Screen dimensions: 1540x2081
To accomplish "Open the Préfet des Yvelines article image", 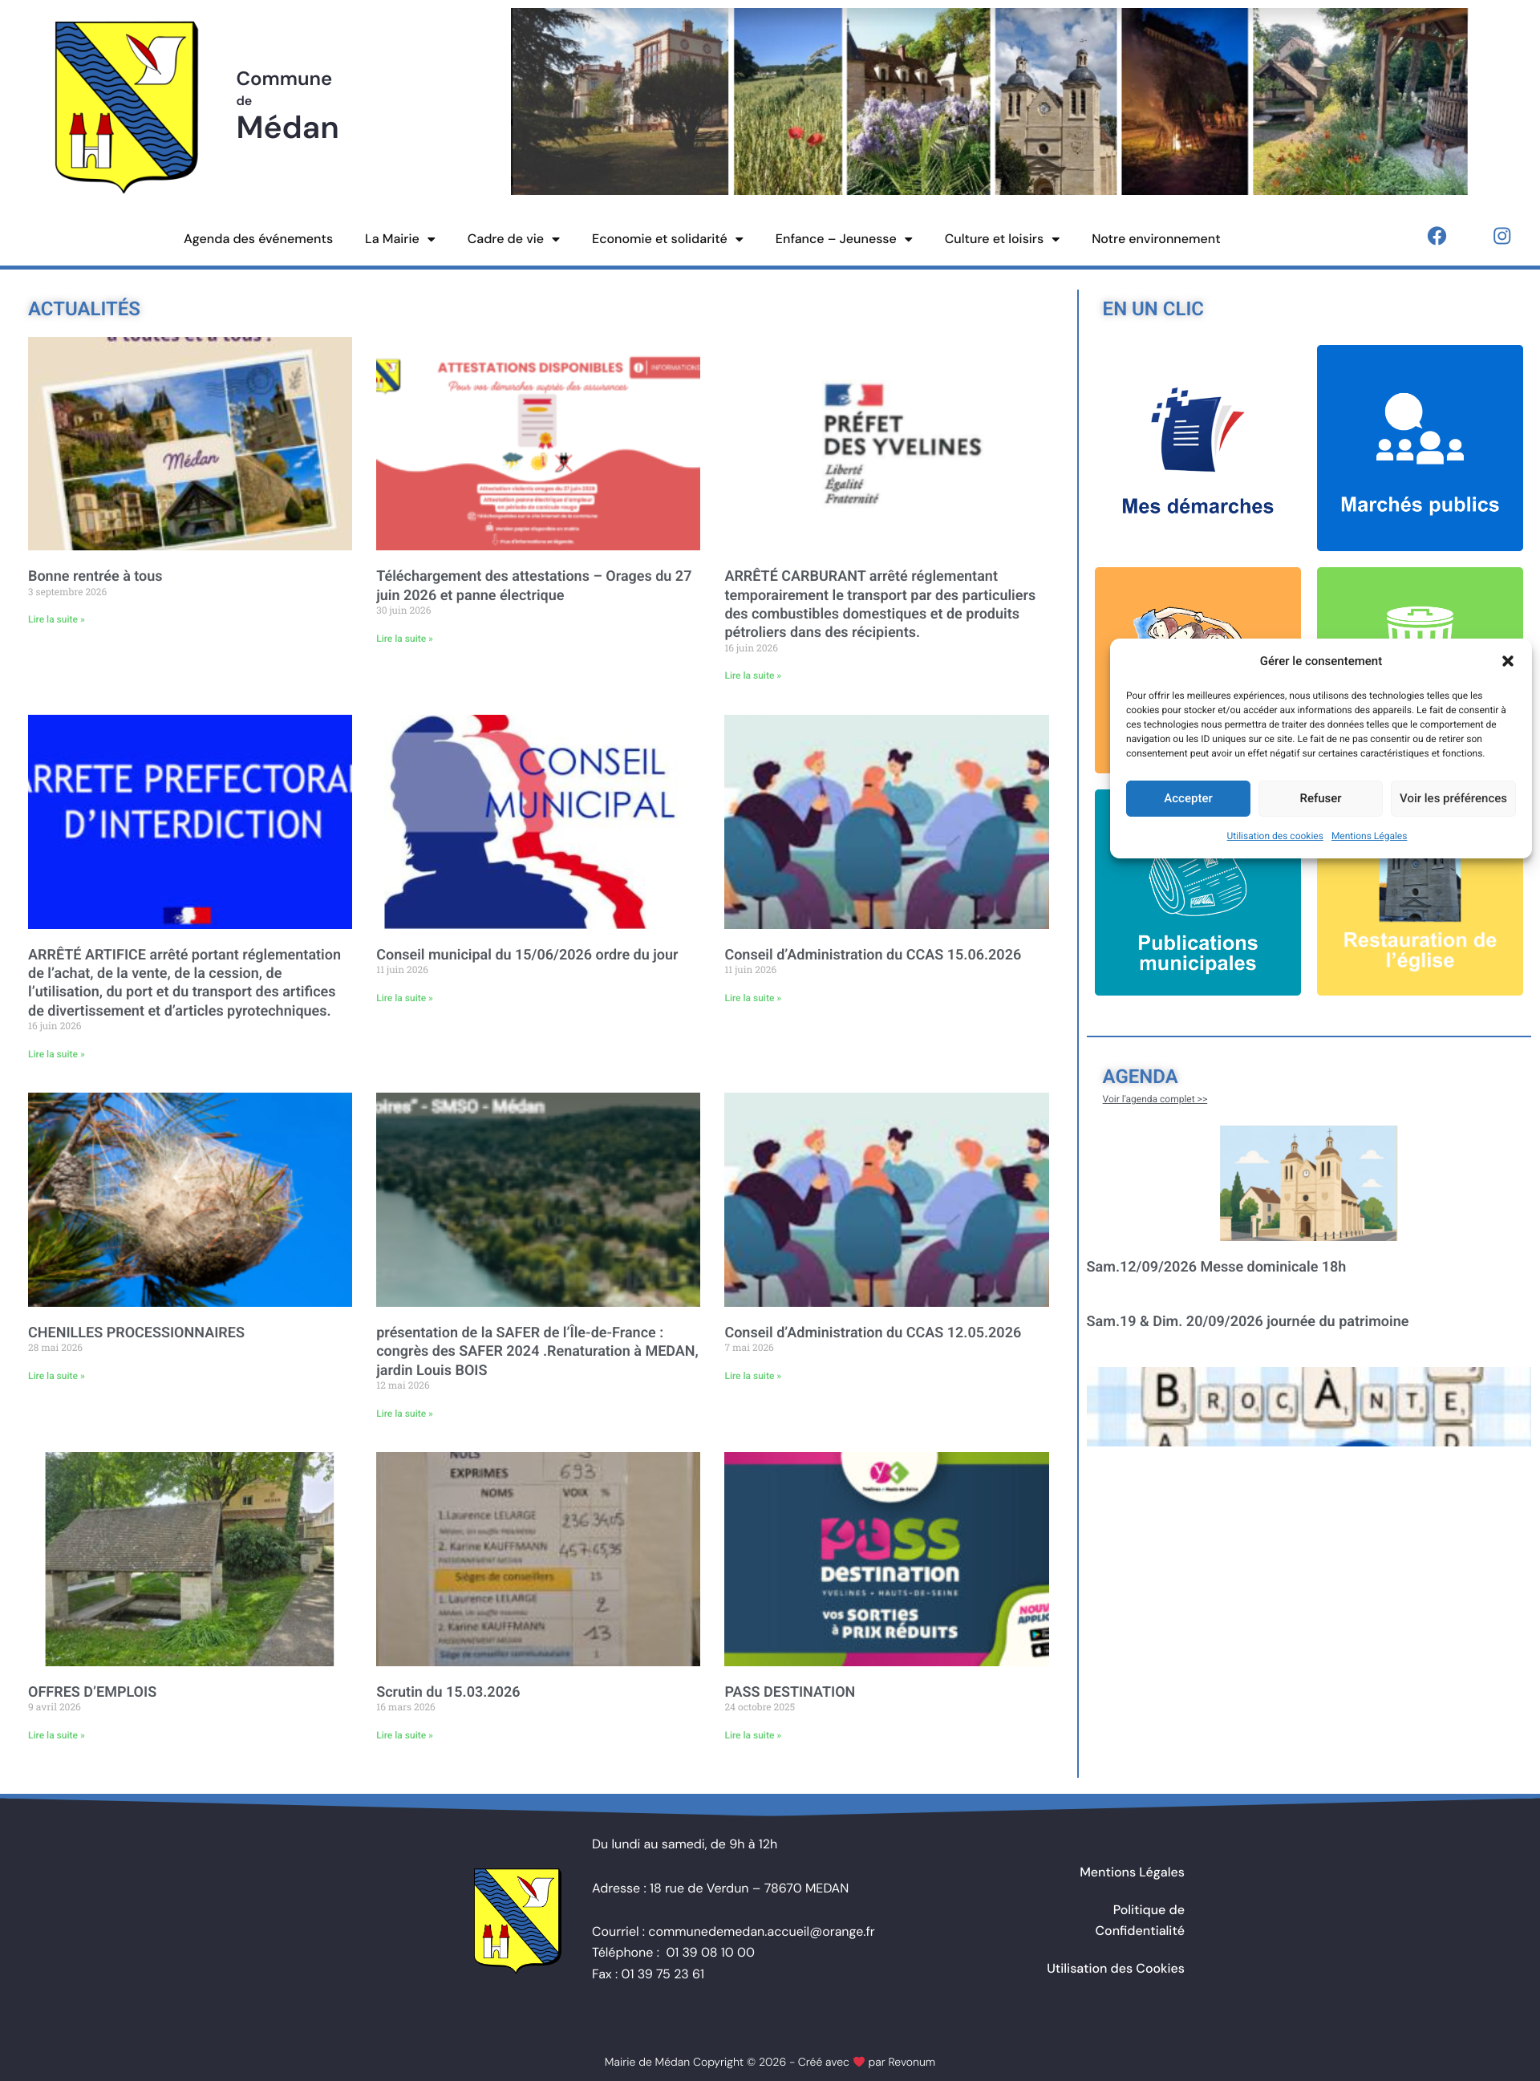I will (885, 444).
